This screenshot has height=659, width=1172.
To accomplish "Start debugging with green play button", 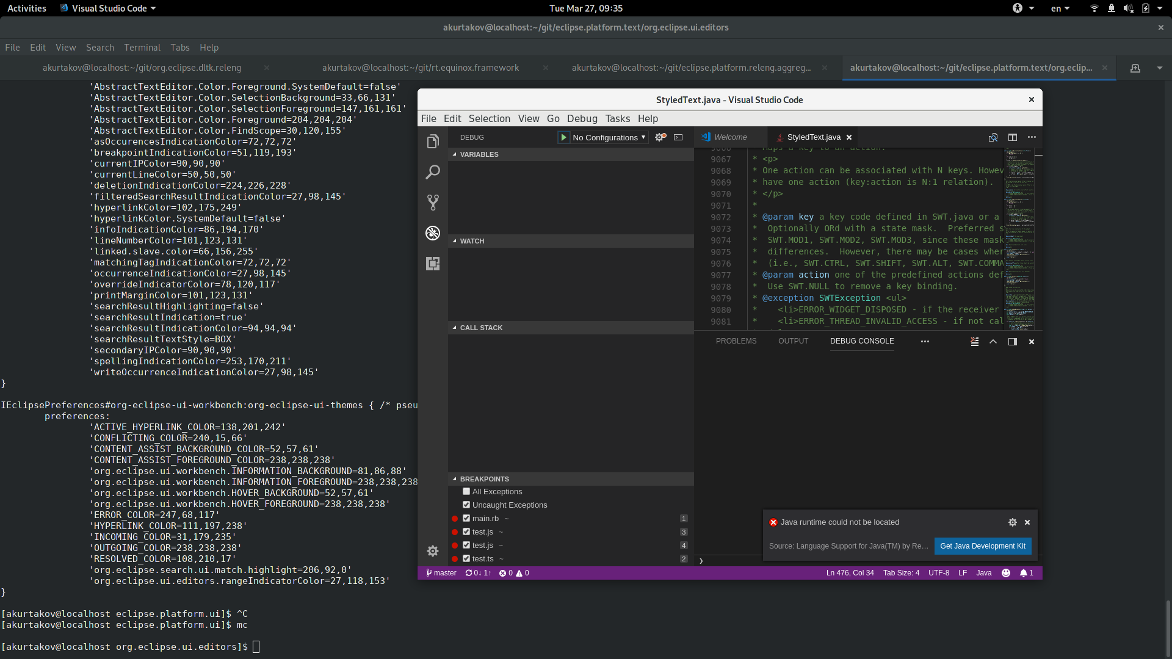I will (564, 137).
